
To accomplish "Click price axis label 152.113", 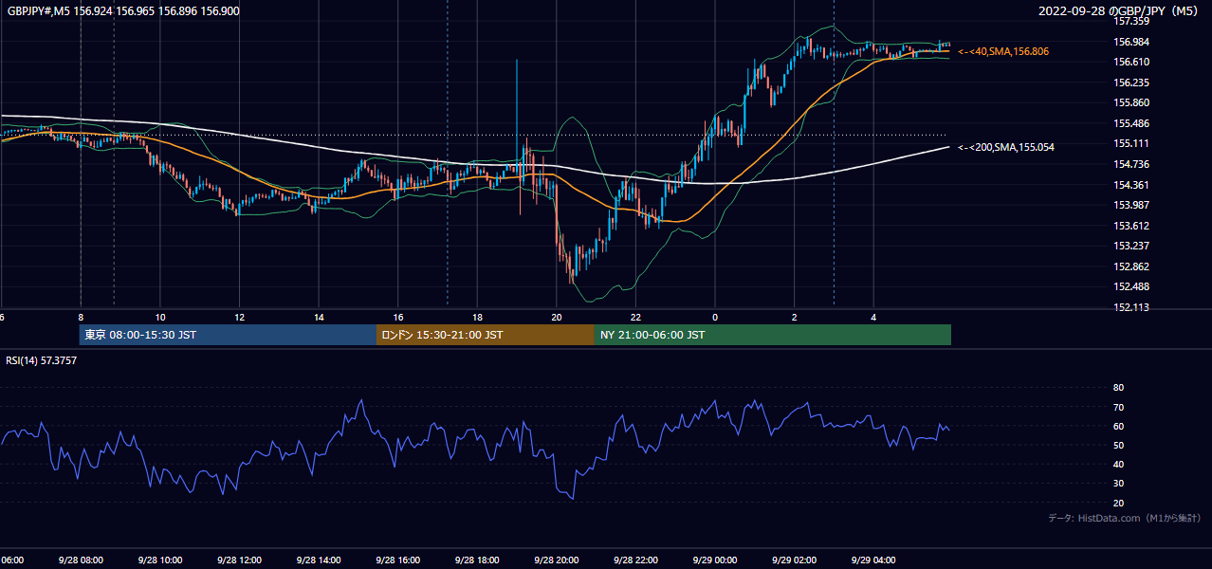I will (1132, 307).
